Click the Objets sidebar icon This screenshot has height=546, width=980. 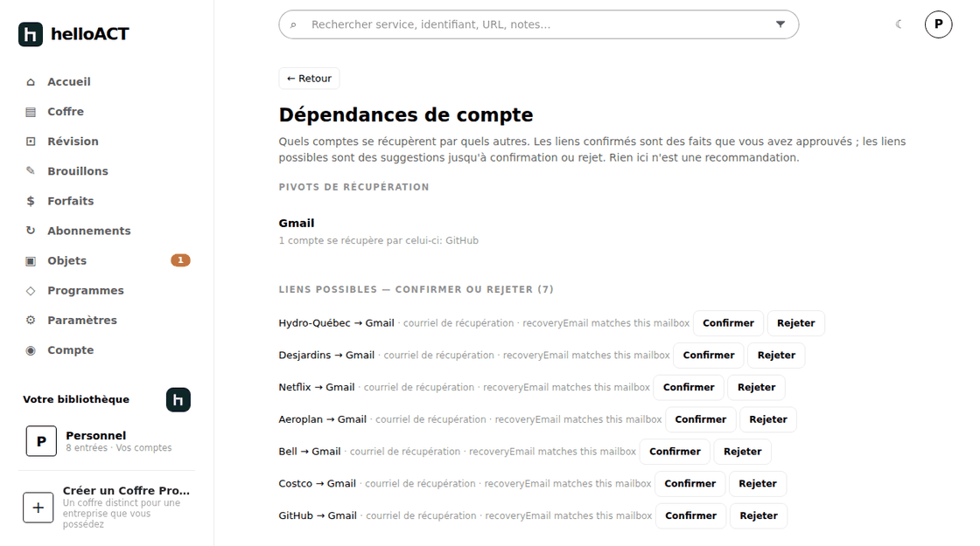31,261
